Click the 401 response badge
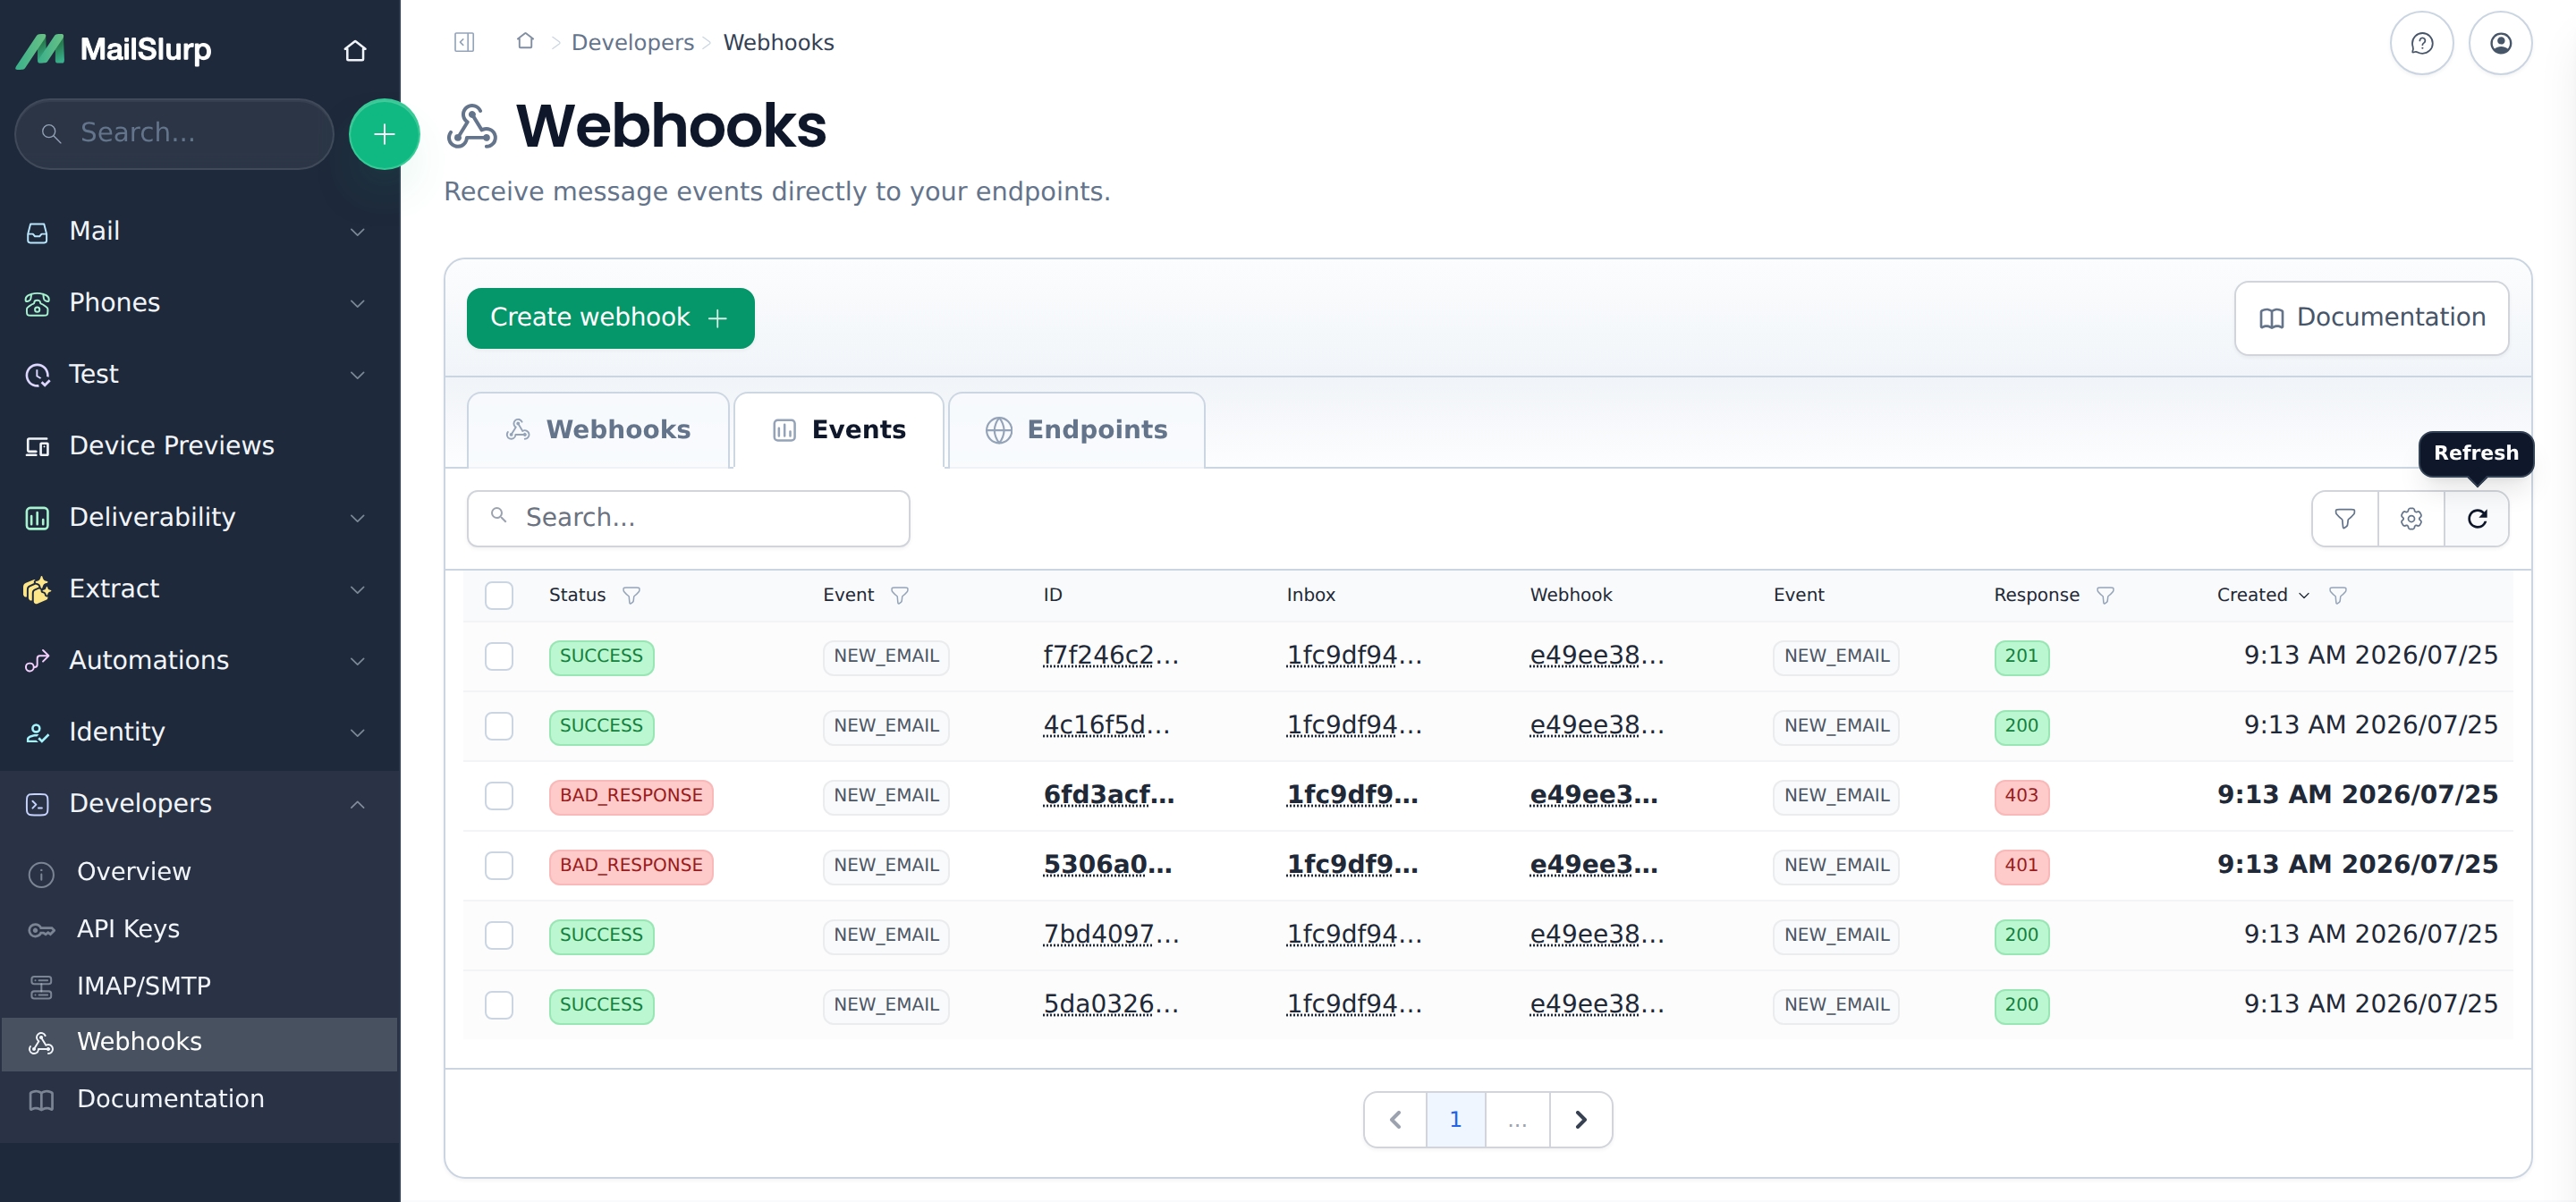This screenshot has height=1202, width=2576. pyautogui.click(x=2021, y=866)
